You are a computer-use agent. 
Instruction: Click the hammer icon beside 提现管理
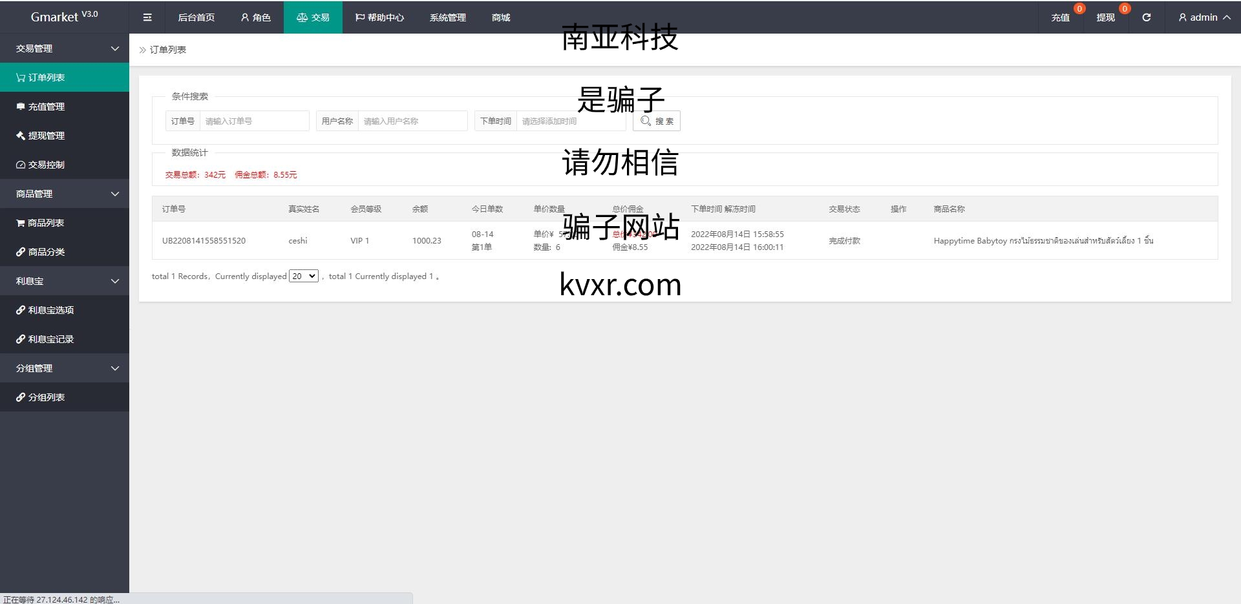coord(21,136)
